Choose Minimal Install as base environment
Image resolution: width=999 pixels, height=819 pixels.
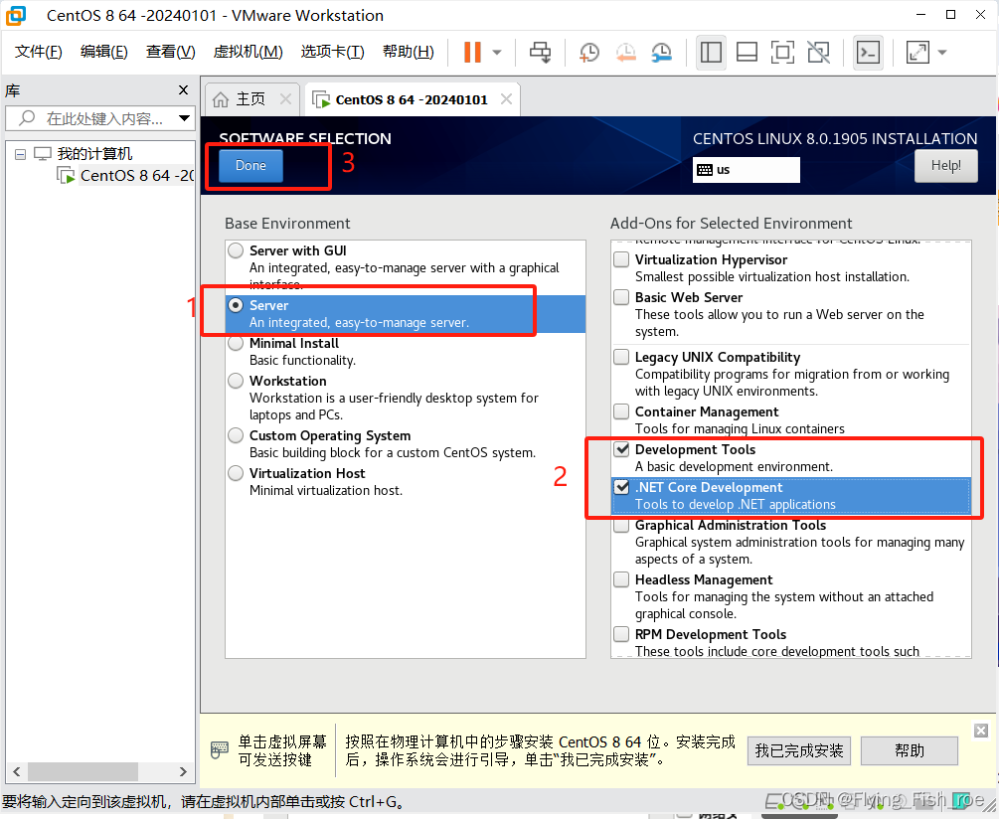(x=236, y=343)
